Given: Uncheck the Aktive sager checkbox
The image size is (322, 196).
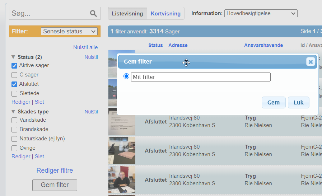Looking at the screenshot, I should (14, 66).
